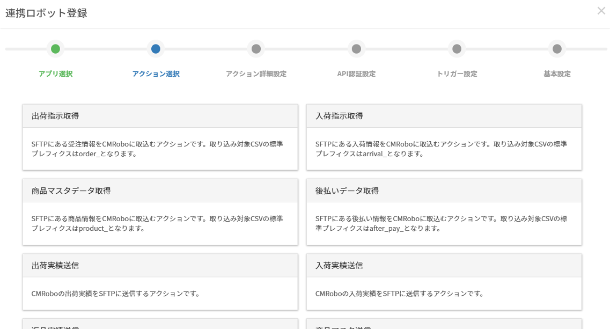Click the API認証設定 step circle

356,49
